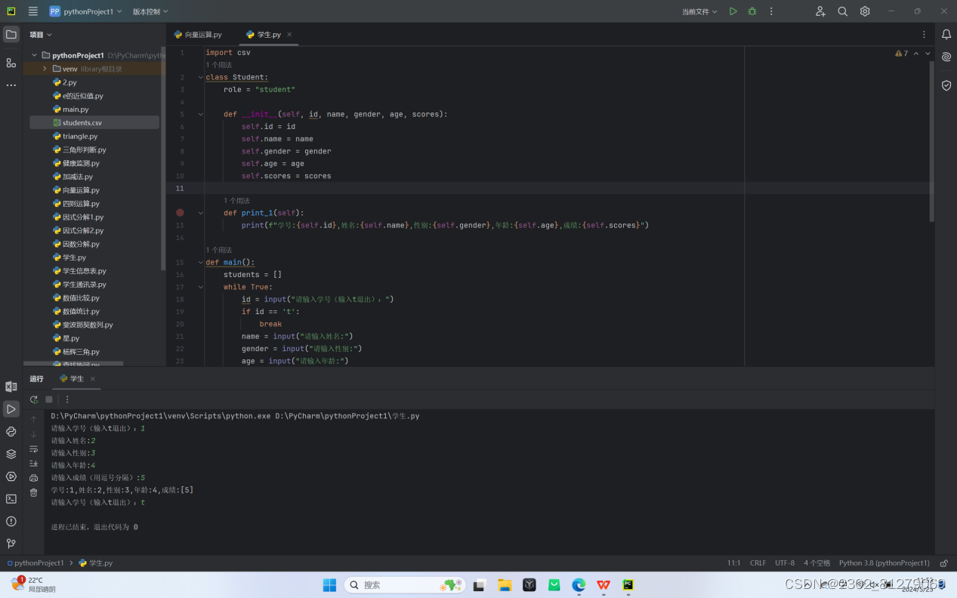Rerun 学生.py from the run panel toolbar

[x=33, y=399]
